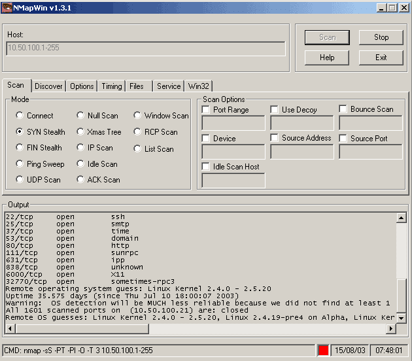This screenshot has width=412, height=361.
Task: Click the NMapWin title bar app icon
Action: pyautogui.click(x=7, y=8)
